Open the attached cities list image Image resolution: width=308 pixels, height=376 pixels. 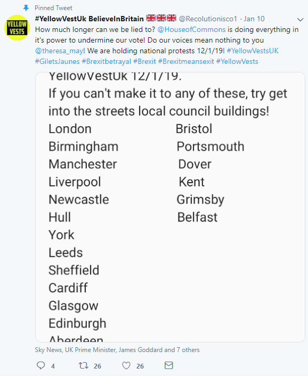(x=170, y=207)
